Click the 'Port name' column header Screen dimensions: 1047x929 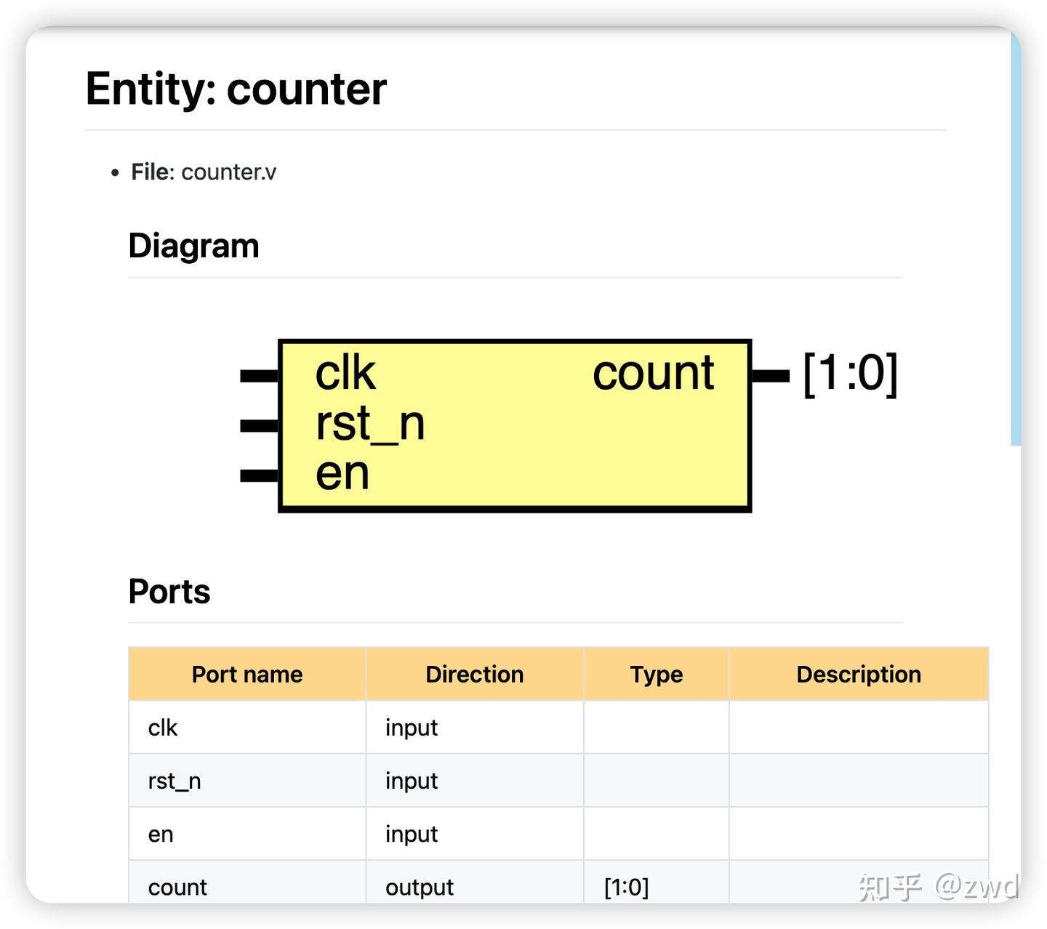[x=247, y=674]
